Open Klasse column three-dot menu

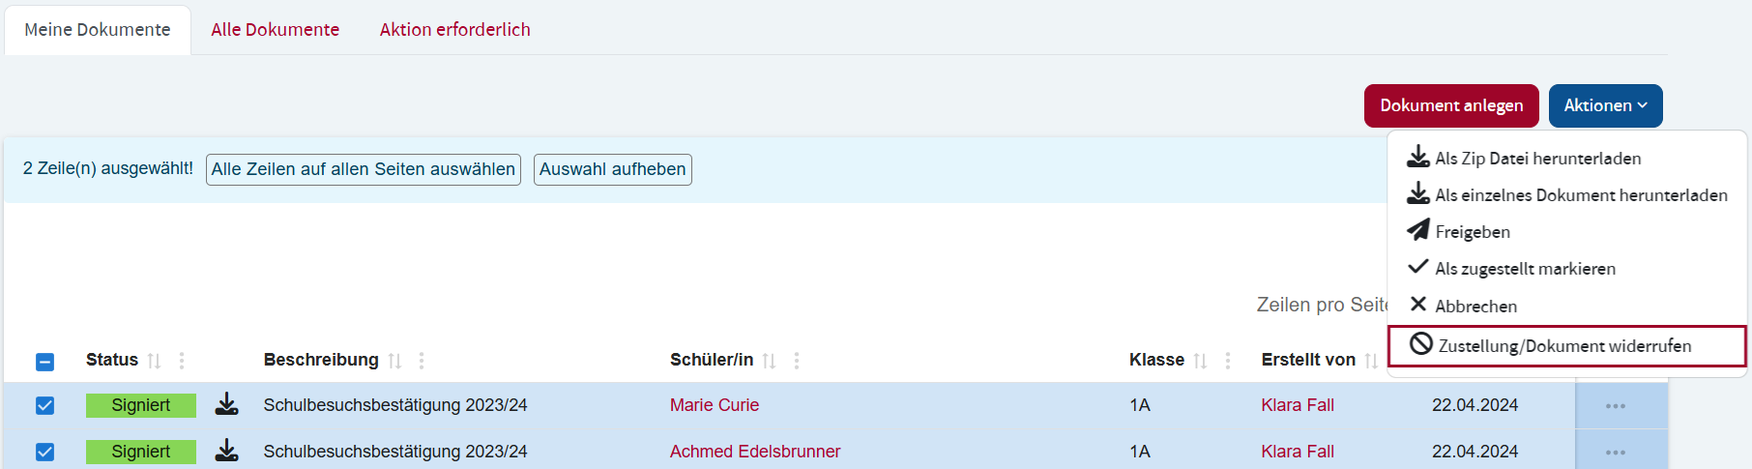tap(1228, 361)
